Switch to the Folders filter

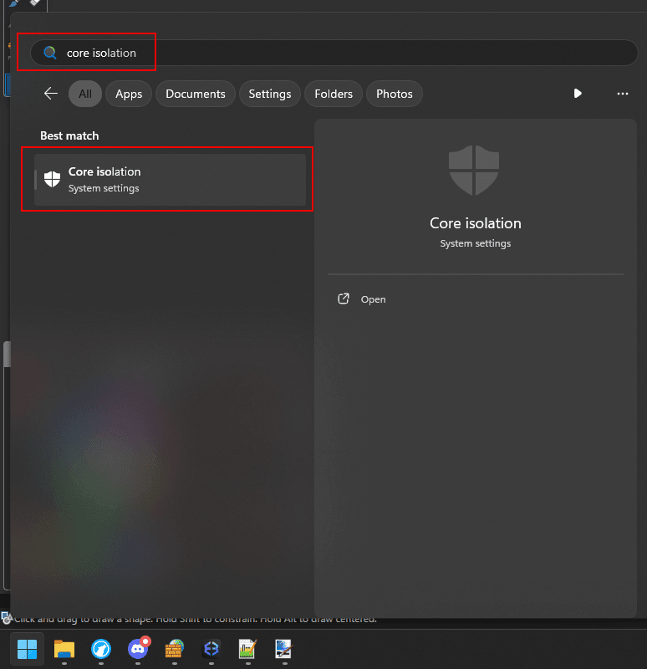click(334, 94)
